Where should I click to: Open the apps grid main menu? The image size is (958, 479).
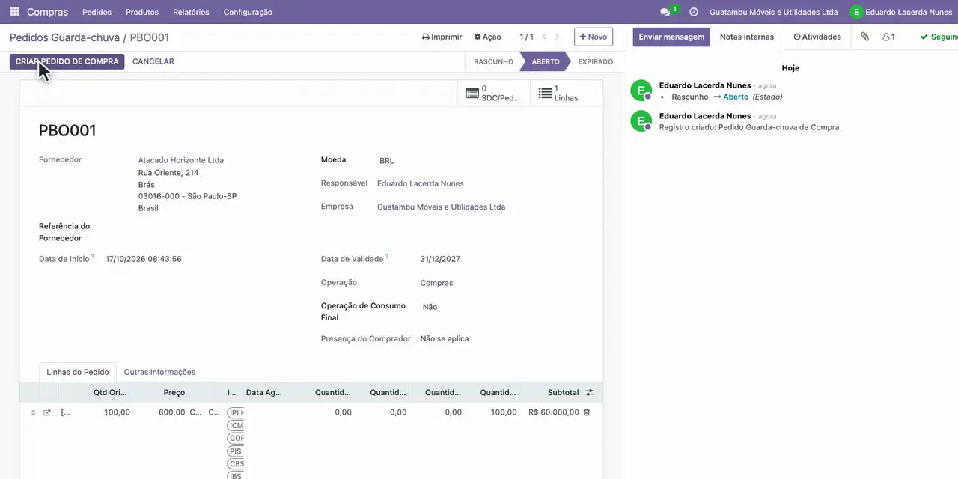(x=14, y=12)
